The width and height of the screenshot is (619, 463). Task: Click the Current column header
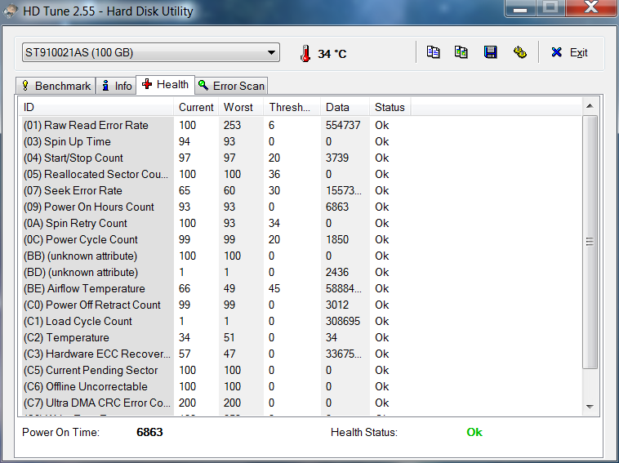[196, 107]
